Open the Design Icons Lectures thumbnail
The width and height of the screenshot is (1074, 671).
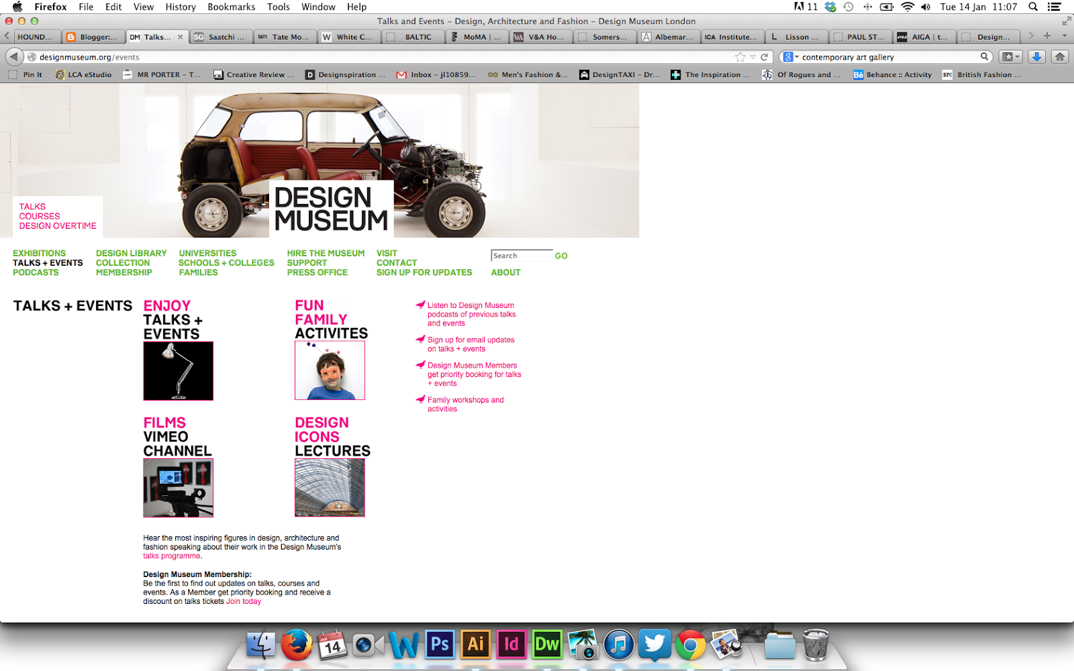point(330,488)
